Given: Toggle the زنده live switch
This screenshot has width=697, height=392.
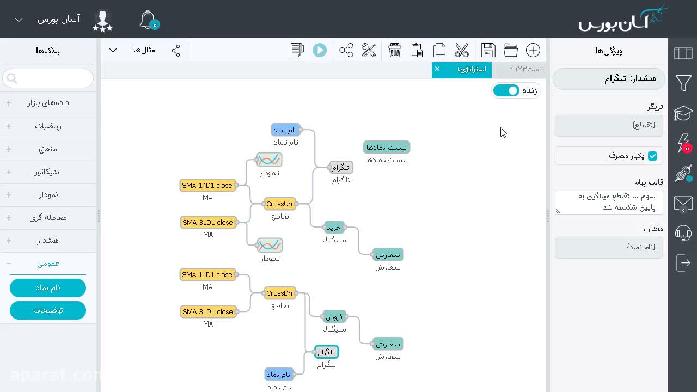Looking at the screenshot, I should [x=506, y=90].
